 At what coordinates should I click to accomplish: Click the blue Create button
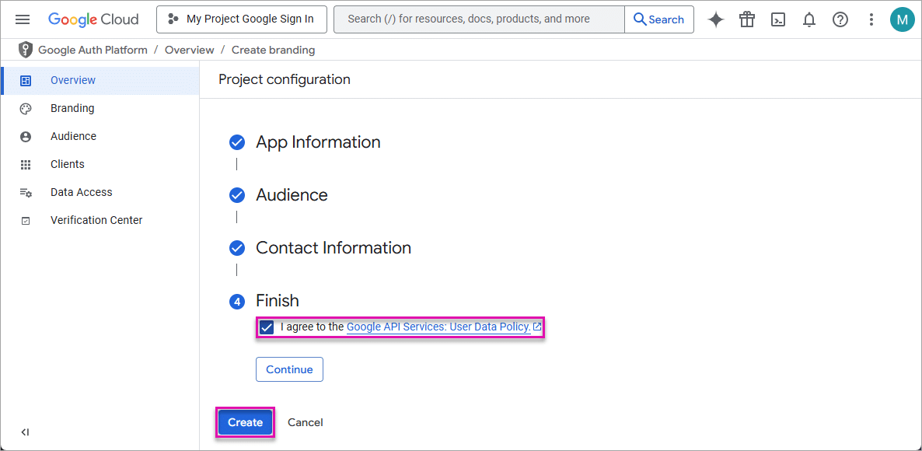(x=245, y=422)
